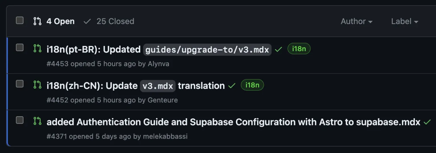Click the open pull request icon for #4453
Viewport: 436px width, 153px height.
pyautogui.click(x=37, y=48)
